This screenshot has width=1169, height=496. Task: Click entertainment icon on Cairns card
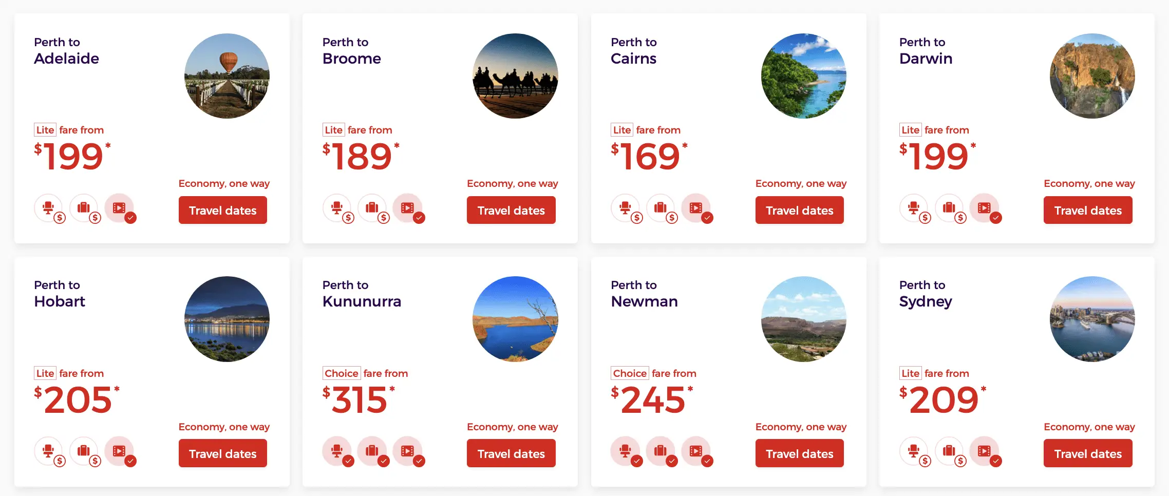pyautogui.click(x=696, y=208)
